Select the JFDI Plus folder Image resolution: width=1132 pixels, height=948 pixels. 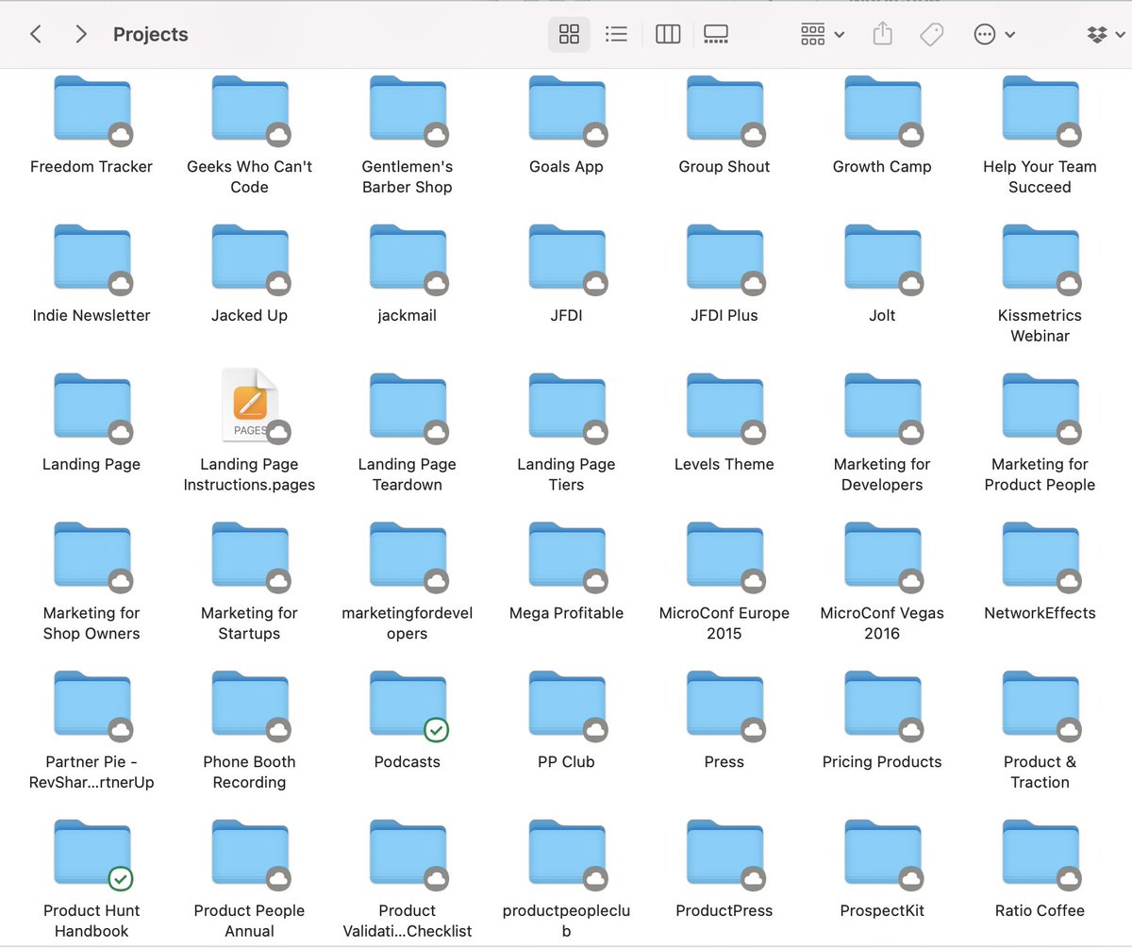click(724, 257)
